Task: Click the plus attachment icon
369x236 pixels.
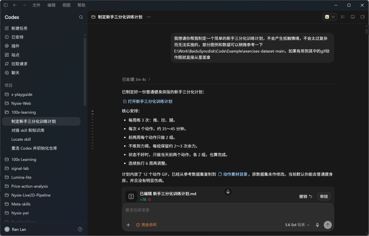Action: [x=128, y=225]
